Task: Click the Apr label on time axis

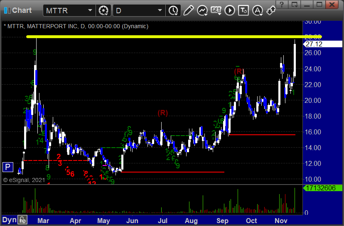Action: tap(76, 221)
